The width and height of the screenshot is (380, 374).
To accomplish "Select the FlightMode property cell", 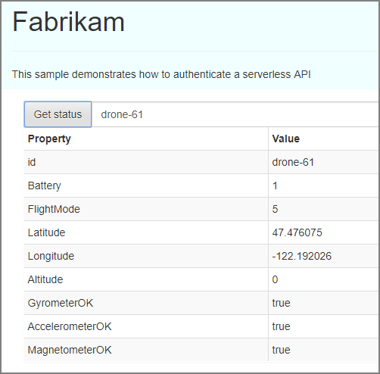I will pos(146,209).
